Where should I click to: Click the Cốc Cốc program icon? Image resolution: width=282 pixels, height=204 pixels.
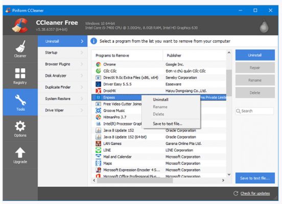98,71
